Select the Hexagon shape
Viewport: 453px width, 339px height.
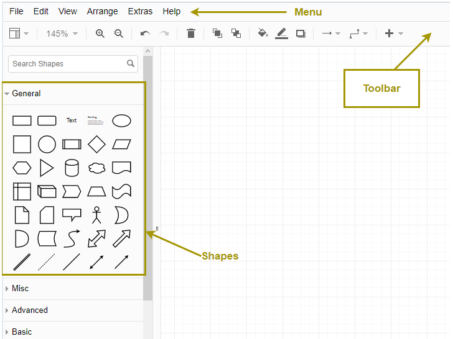22,168
